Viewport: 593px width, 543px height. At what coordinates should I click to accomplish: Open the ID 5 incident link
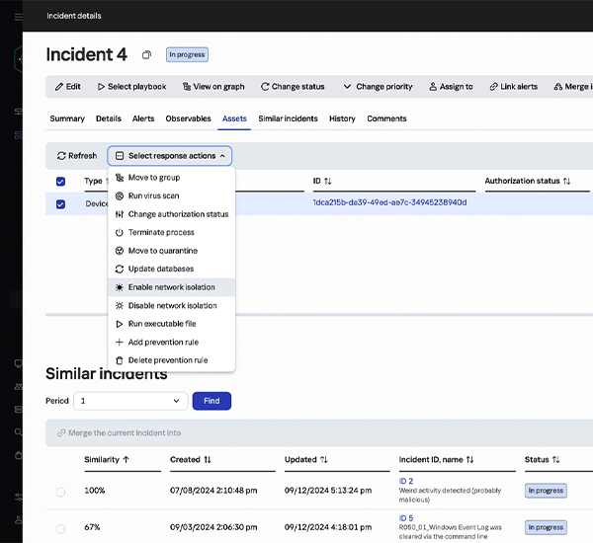tap(406, 518)
